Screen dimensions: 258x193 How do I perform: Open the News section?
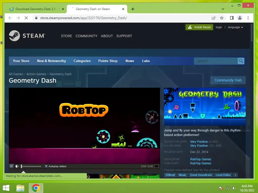coord(130,61)
